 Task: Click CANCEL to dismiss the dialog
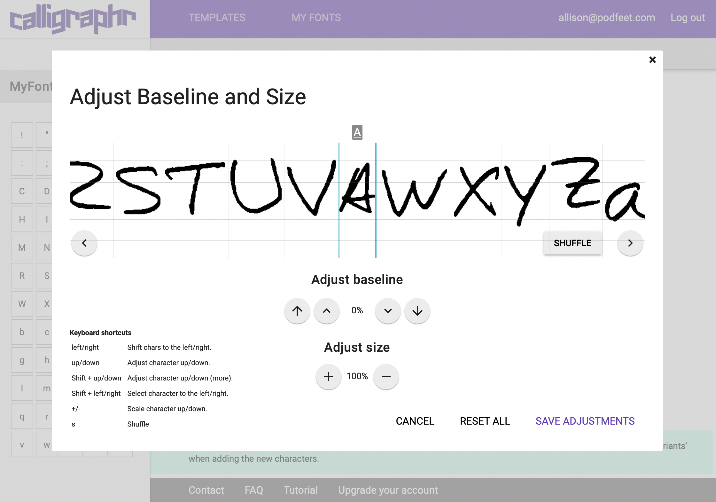click(415, 420)
